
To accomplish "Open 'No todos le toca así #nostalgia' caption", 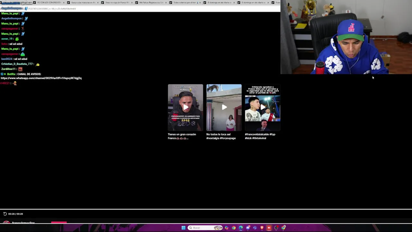I will (221, 136).
